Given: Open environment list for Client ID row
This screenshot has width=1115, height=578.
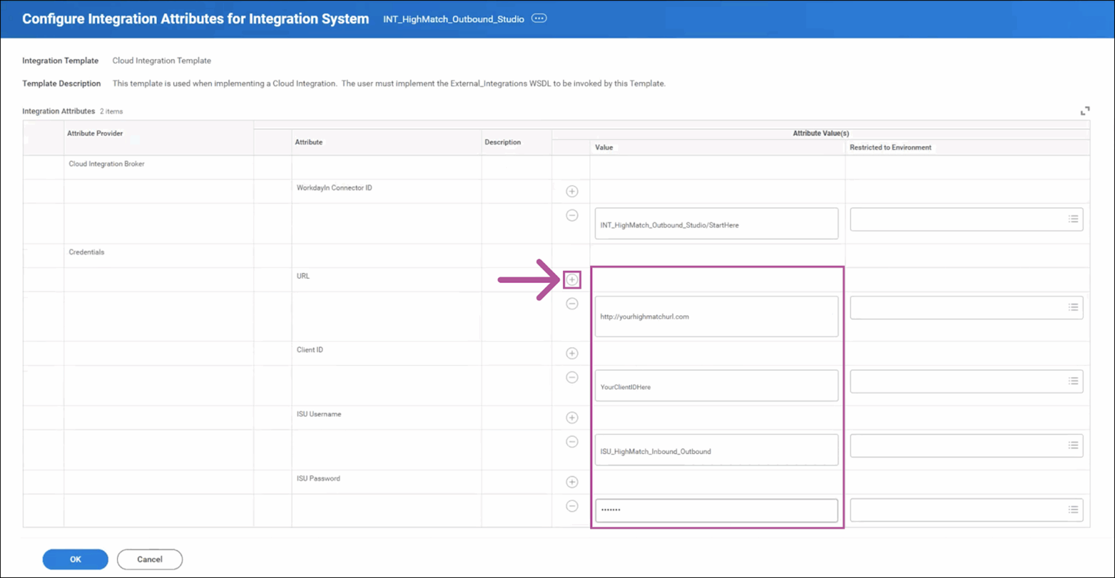Looking at the screenshot, I should click(1073, 381).
